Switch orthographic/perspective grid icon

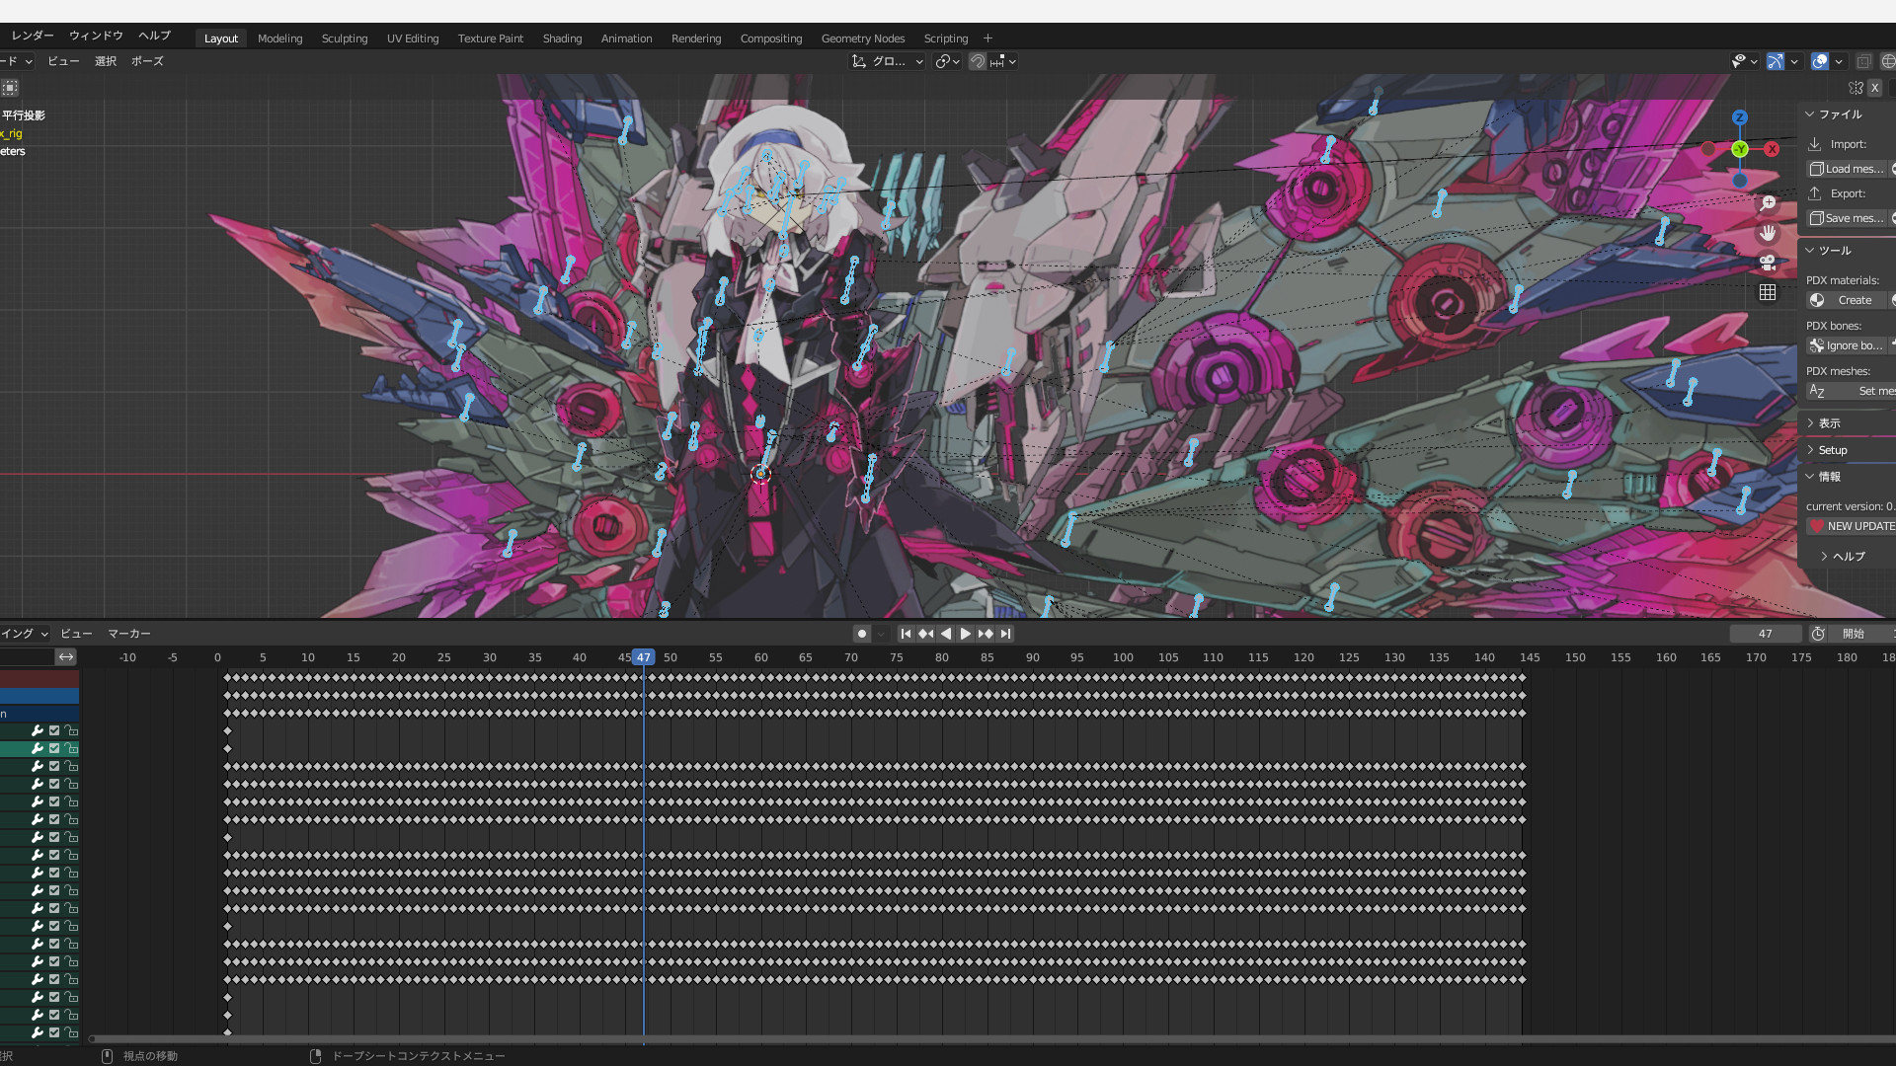point(1768,292)
